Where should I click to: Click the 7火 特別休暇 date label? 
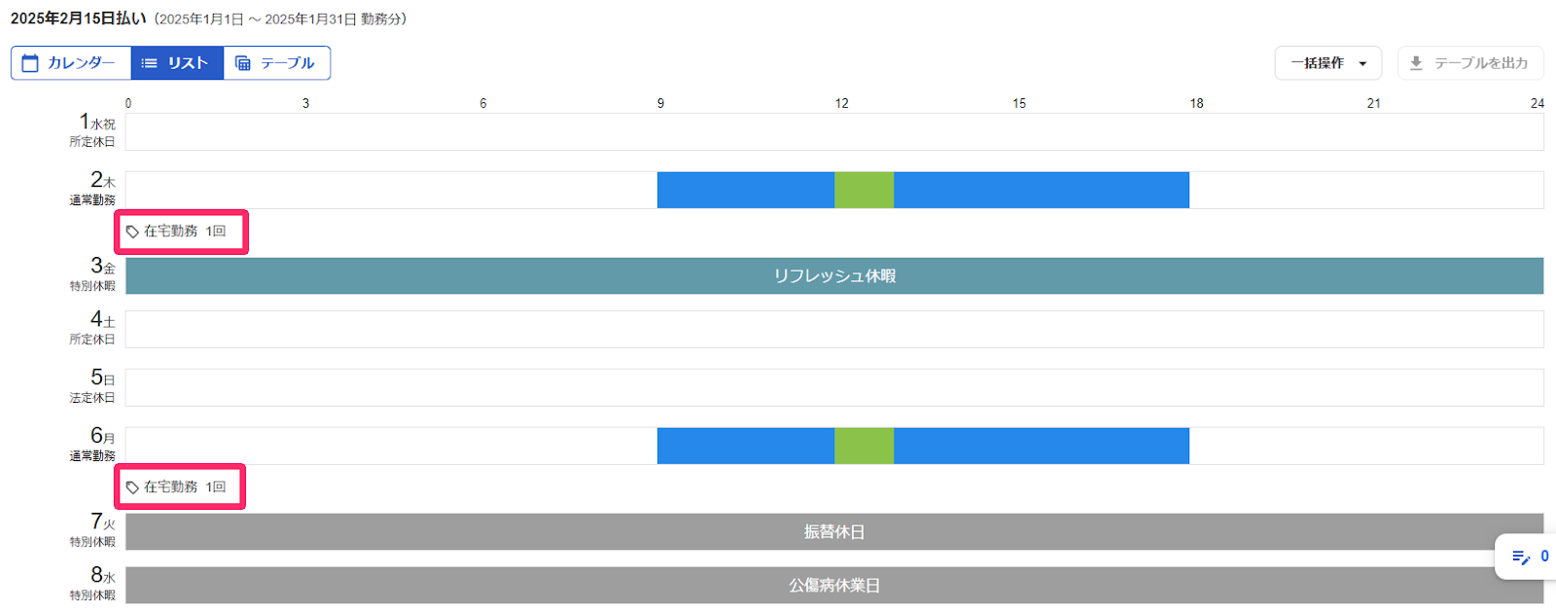(x=92, y=530)
